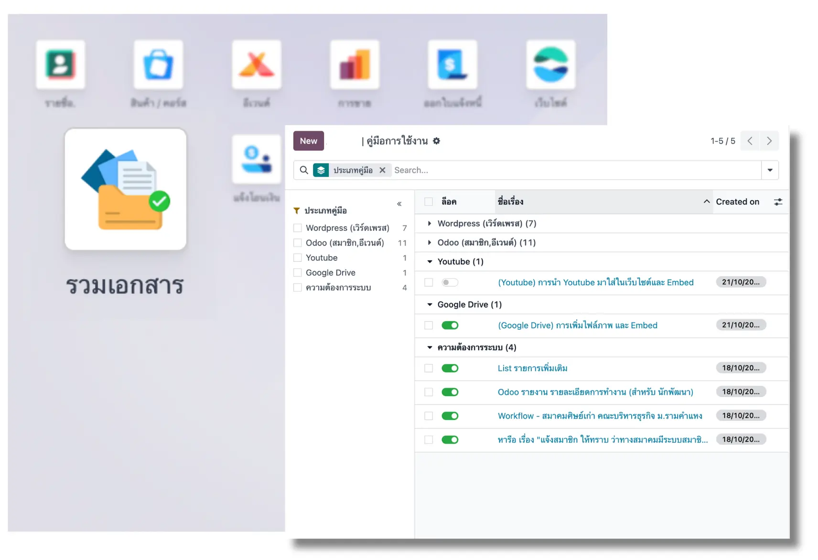The height and width of the screenshot is (560, 818).
Task: Click the gear icon beside คู่มือการใช้งาน
Action: [436, 141]
